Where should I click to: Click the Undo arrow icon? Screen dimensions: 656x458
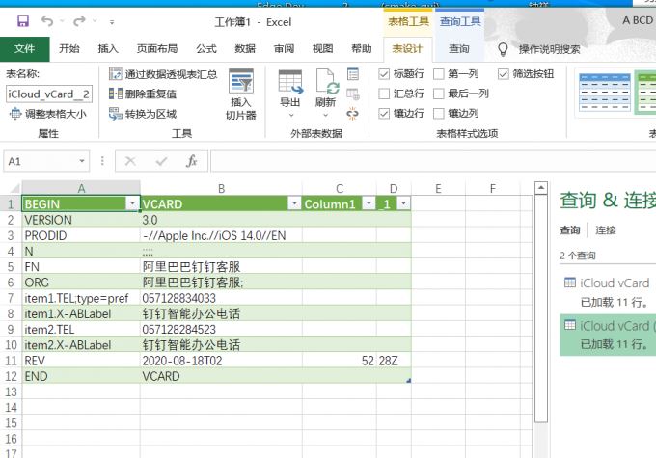coord(47,19)
